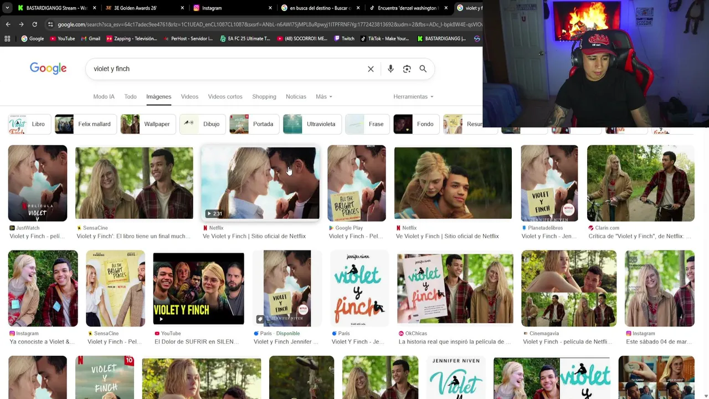Image resolution: width=709 pixels, height=399 pixels.
Task: Expand the Más dropdown
Action: [324, 96]
